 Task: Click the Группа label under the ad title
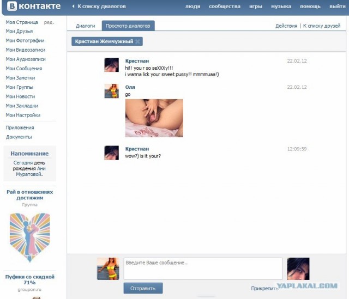click(x=29, y=205)
